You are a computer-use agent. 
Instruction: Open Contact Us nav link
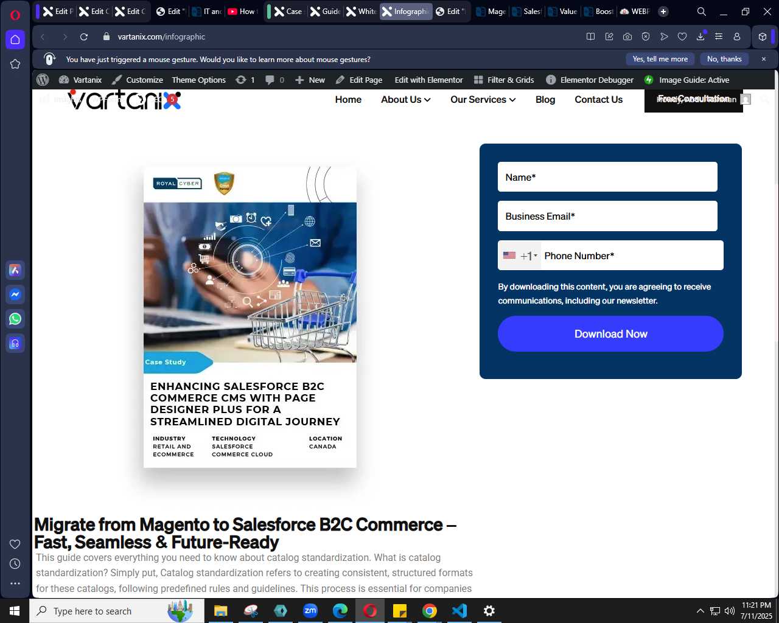pyautogui.click(x=598, y=100)
